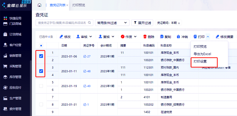Open voucher link 记-48
The width and height of the screenshot is (237, 116).
point(87,71)
